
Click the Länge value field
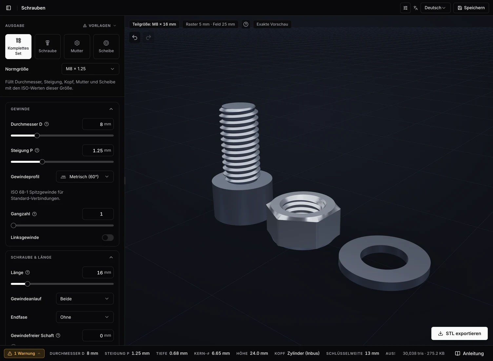98,272
